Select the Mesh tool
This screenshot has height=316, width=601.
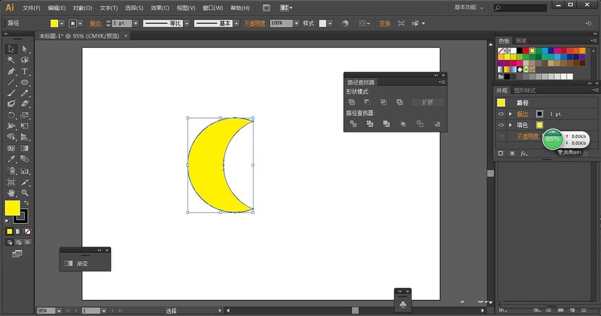(x=11, y=148)
